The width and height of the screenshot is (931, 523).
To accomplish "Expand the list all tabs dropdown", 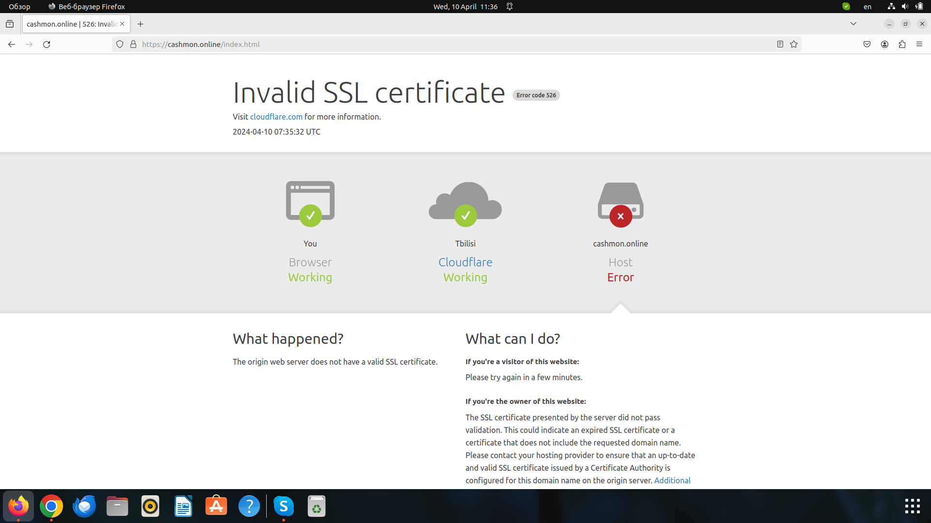I will pyautogui.click(x=853, y=24).
